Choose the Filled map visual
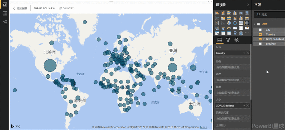The image size is (285, 130). (x=217, y=28)
